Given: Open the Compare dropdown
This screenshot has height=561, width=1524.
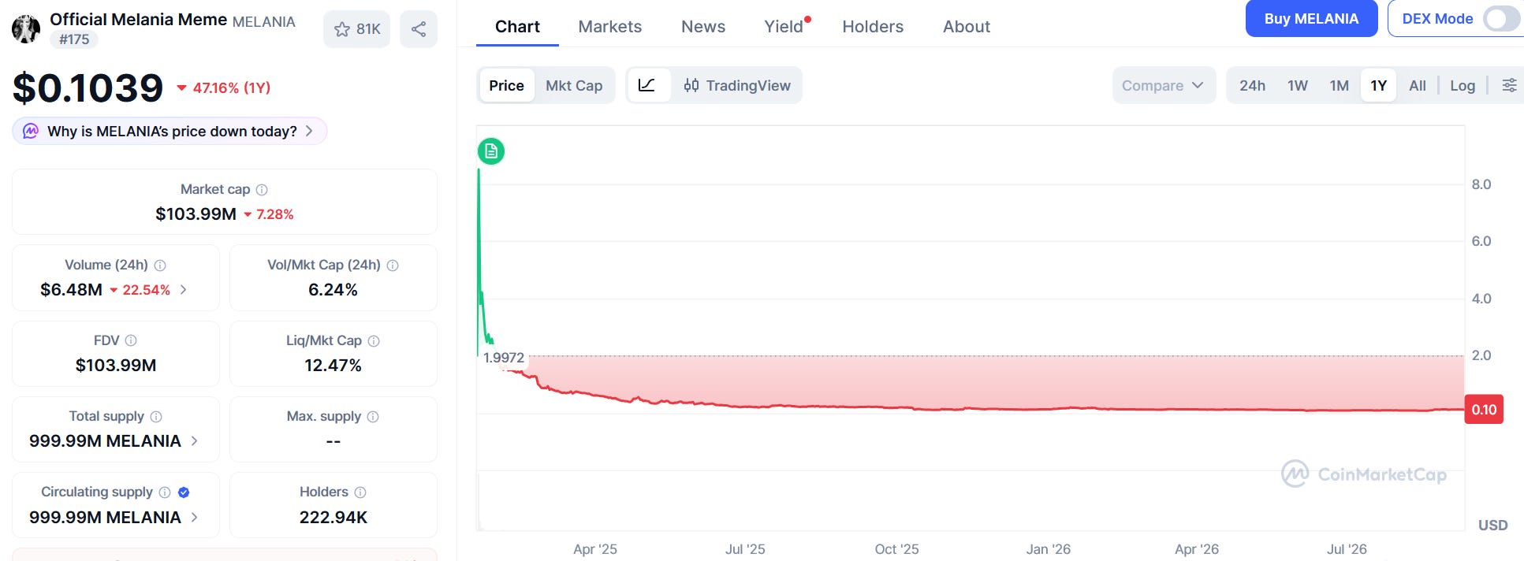Looking at the screenshot, I should point(1164,85).
